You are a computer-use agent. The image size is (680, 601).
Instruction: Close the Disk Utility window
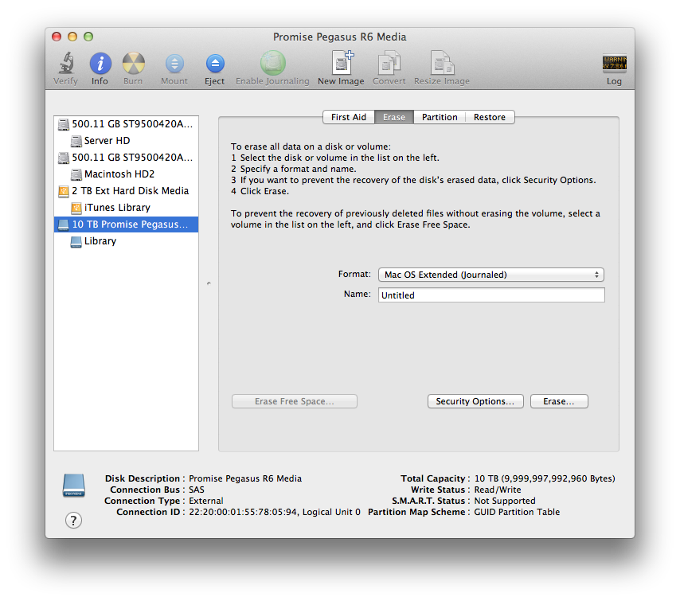point(57,37)
